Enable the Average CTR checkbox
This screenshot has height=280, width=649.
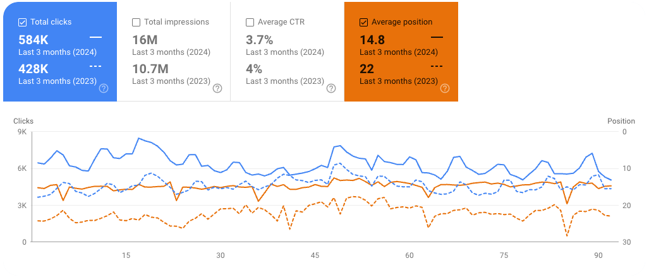[x=250, y=22]
